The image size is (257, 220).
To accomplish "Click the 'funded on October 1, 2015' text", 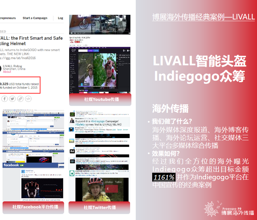I will coord(20,88).
